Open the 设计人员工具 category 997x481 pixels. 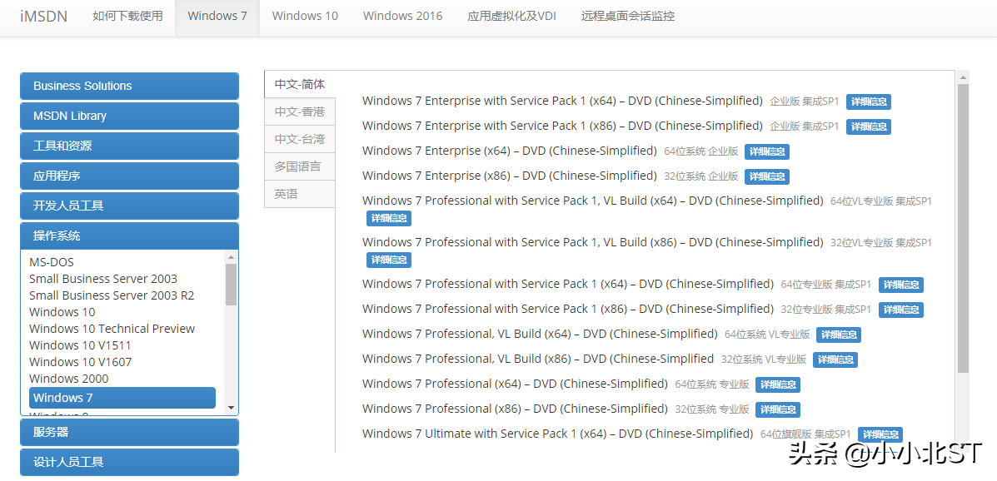pos(129,462)
